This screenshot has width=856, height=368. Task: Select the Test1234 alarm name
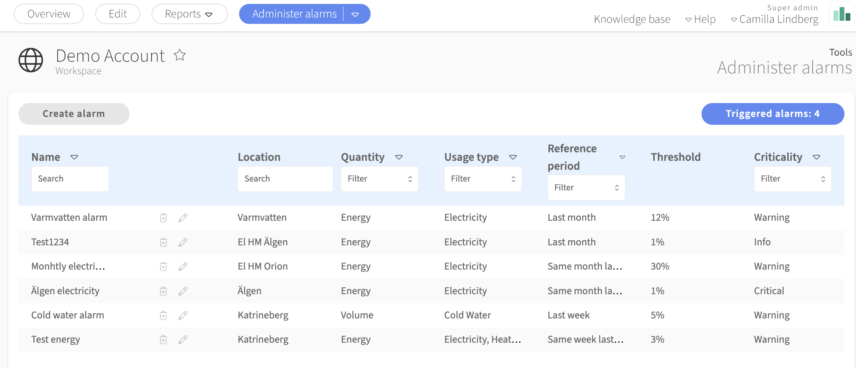(x=50, y=242)
